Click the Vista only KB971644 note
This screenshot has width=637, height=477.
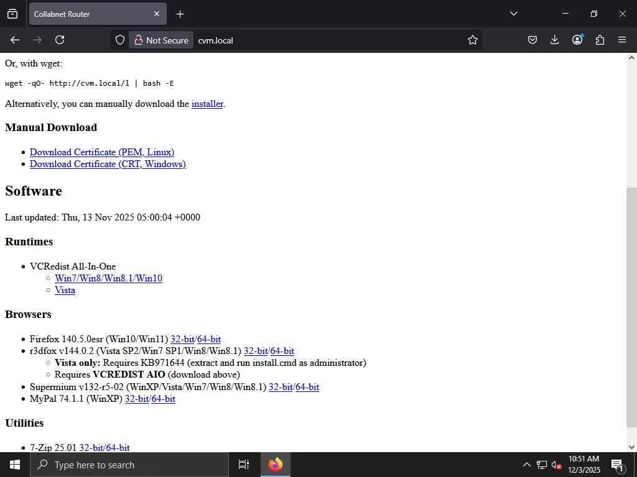coord(210,363)
